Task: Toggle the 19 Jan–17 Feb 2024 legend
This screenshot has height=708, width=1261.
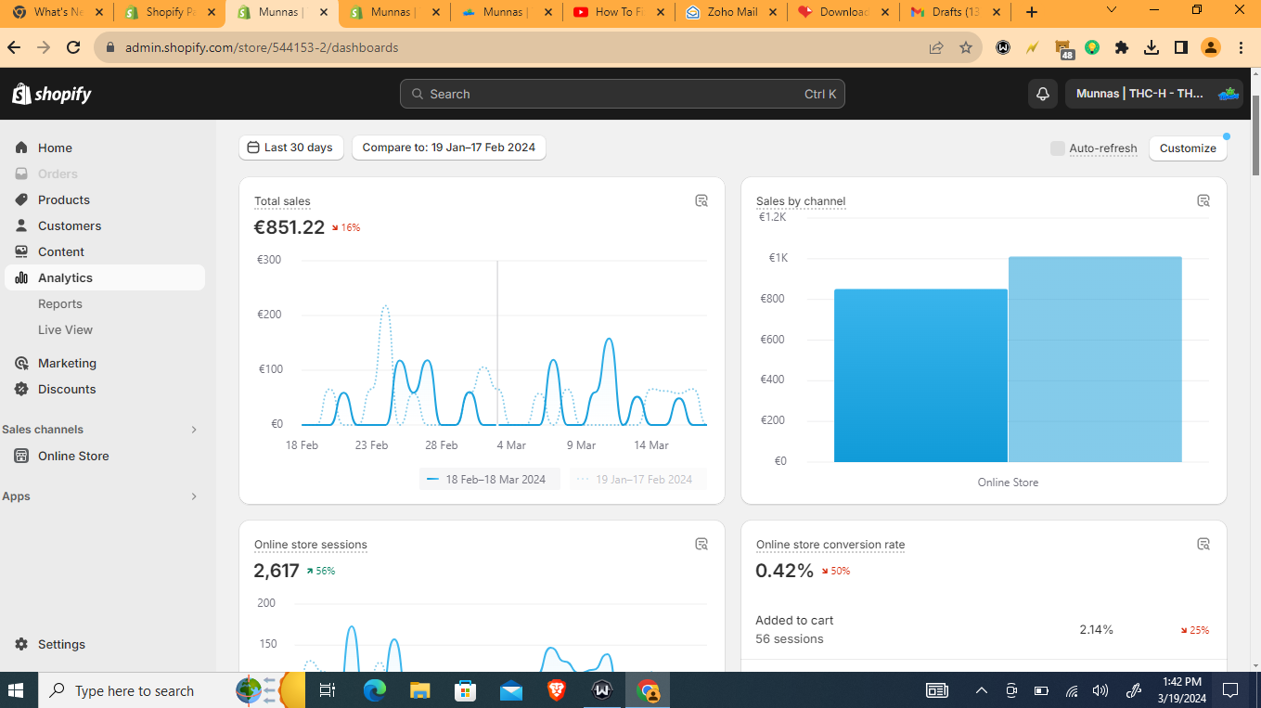Action: coord(637,480)
